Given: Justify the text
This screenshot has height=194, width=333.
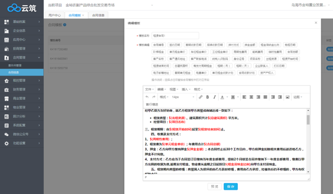Looking at the screenshot, I should tap(265, 97).
